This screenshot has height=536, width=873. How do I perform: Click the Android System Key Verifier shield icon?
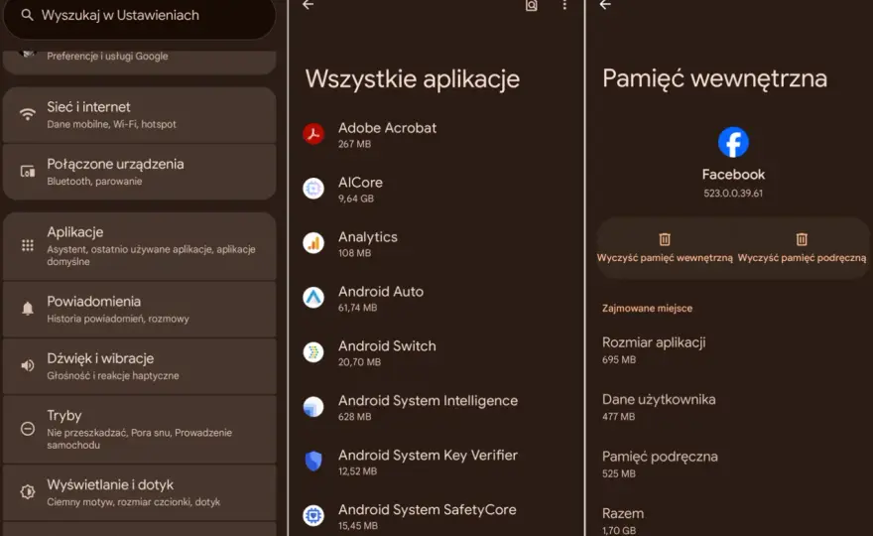point(313,461)
